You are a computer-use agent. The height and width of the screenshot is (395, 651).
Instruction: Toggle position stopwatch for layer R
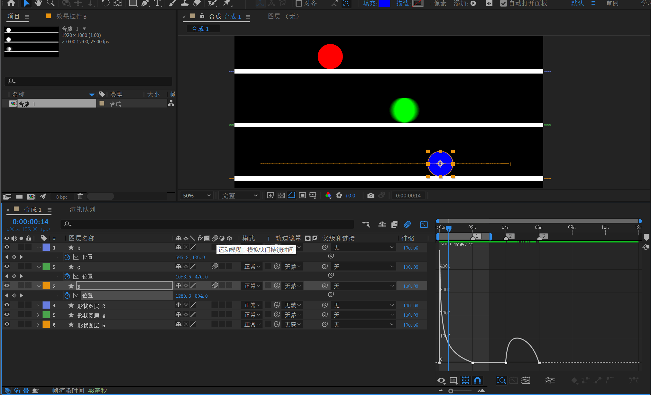tap(67, 257)
